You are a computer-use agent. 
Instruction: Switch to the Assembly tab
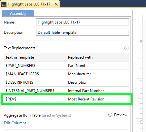(18, 14)
